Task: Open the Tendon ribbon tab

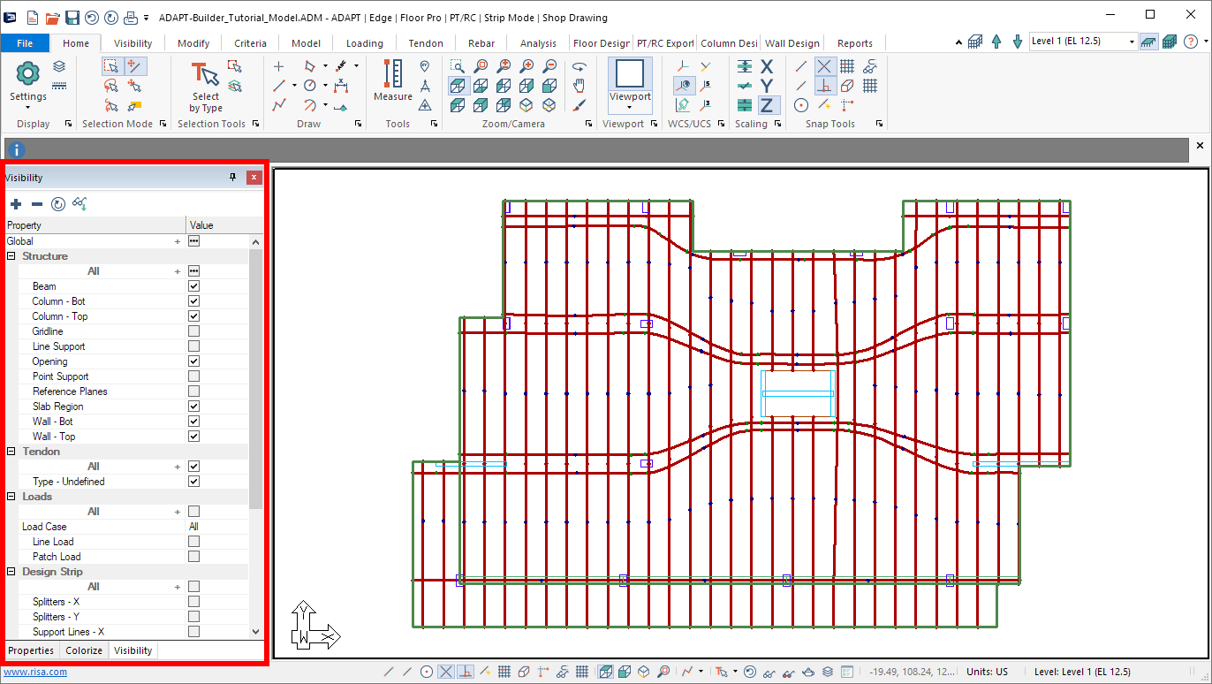Action: [426, 43]
